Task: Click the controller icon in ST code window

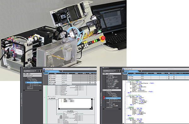Action: (120, 71)
